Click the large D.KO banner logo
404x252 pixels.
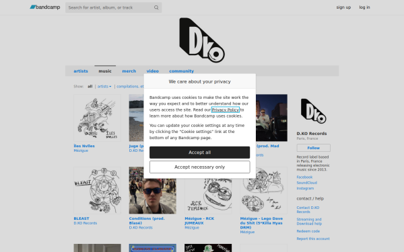202,40
